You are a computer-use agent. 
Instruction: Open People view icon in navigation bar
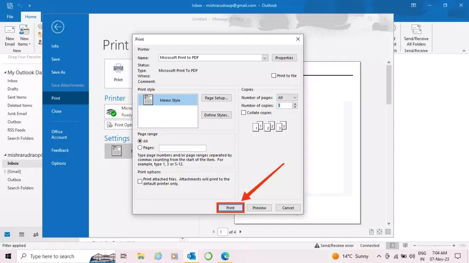[35, 234]
